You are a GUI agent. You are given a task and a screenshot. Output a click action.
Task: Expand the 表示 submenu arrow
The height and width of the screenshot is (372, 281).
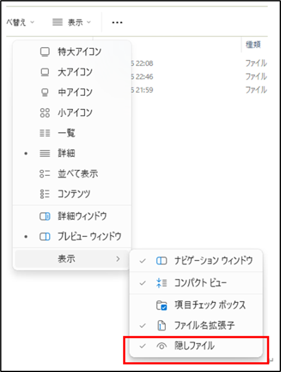pyautogui.click(x=118, y=259)
